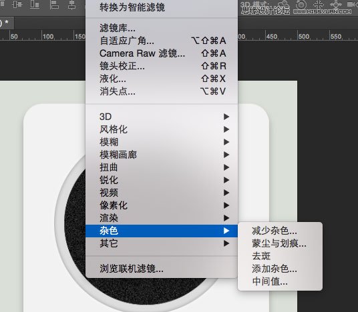Viewport: 358px width, 312px height.
Task: Open 滤镜库... filter gallery
Action: pos(162,28)
